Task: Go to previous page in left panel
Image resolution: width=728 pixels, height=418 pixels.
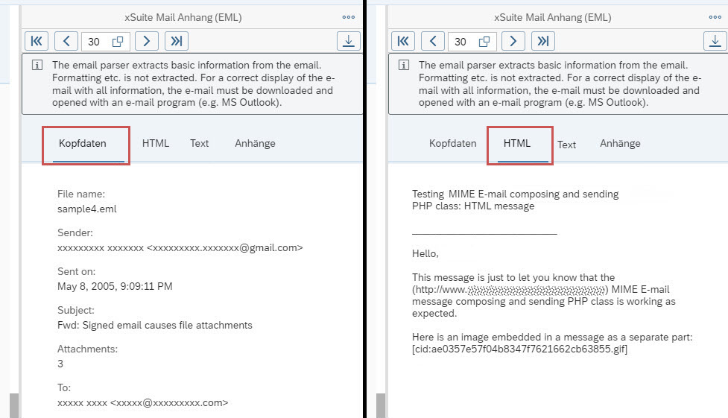Action: point(66,41)
